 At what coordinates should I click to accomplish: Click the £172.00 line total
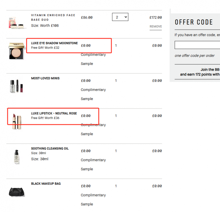coord(156,18)
